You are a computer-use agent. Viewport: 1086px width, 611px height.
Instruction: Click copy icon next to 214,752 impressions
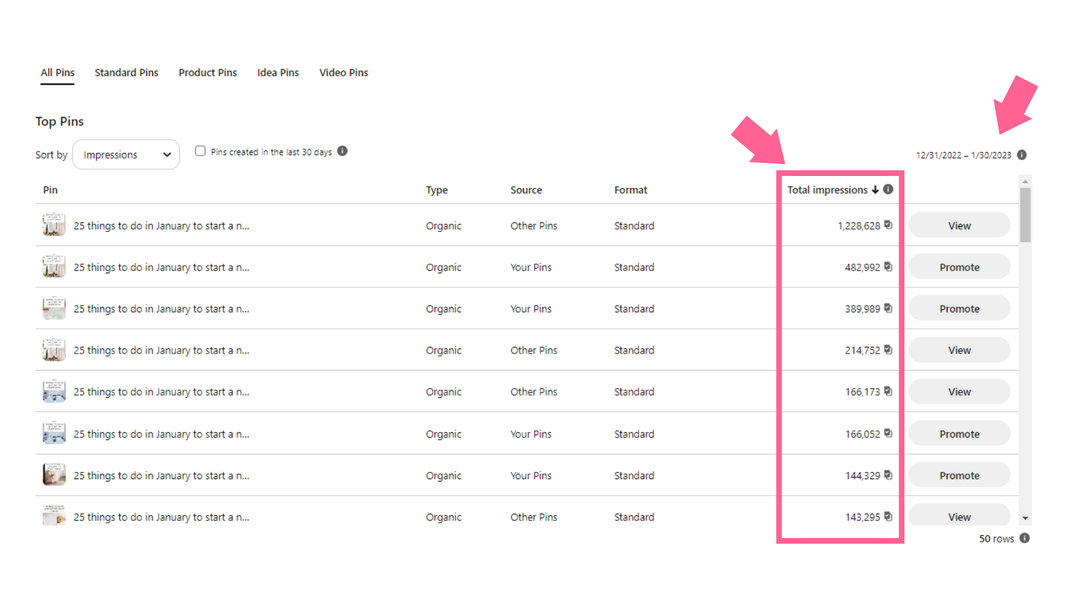point(888,350)
